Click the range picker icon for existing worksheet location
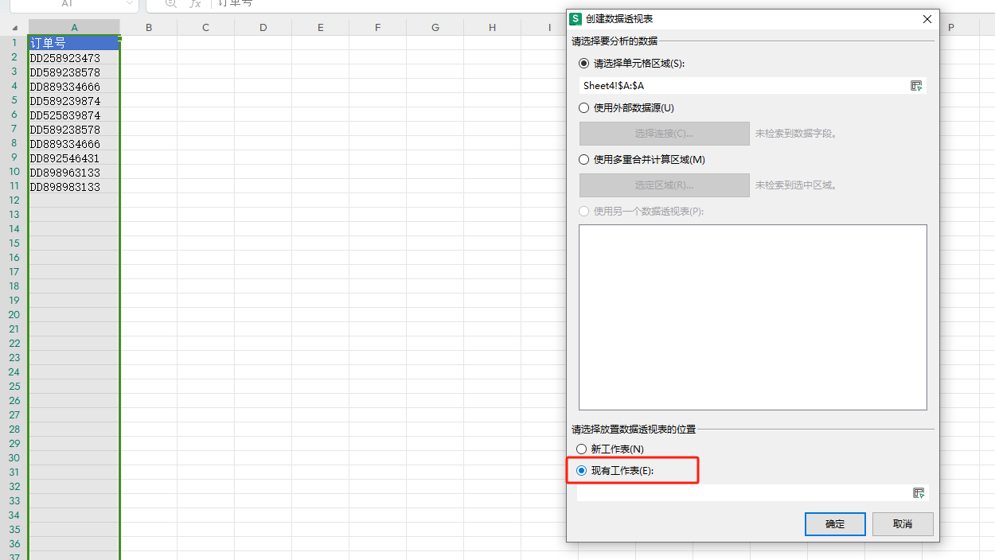995x560 pixels. coord(919,493)
